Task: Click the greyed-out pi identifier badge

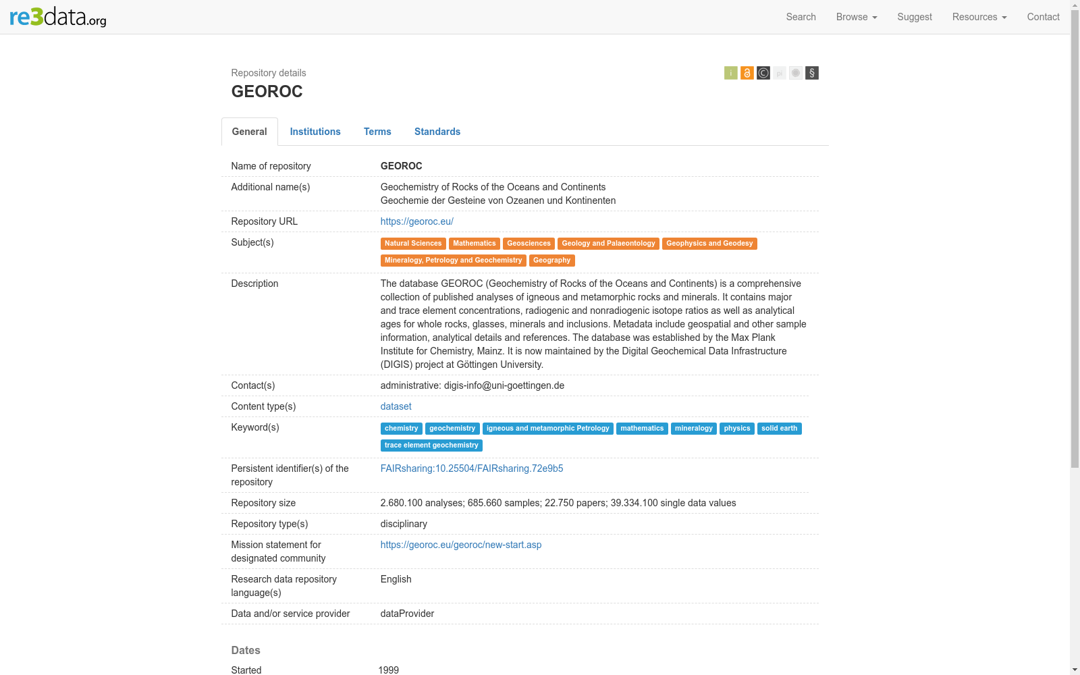Action: pyautogui.click(x=780, y=73)
